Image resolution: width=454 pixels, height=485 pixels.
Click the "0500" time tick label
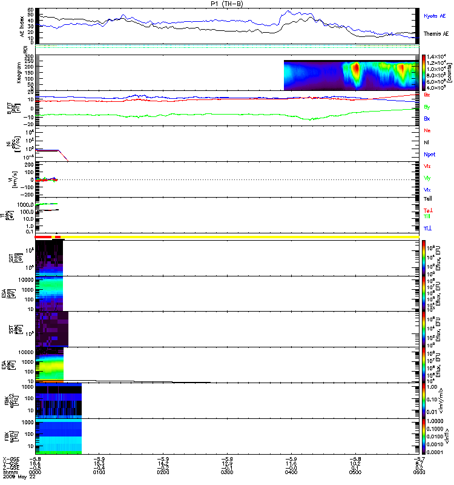coord(355,472)
